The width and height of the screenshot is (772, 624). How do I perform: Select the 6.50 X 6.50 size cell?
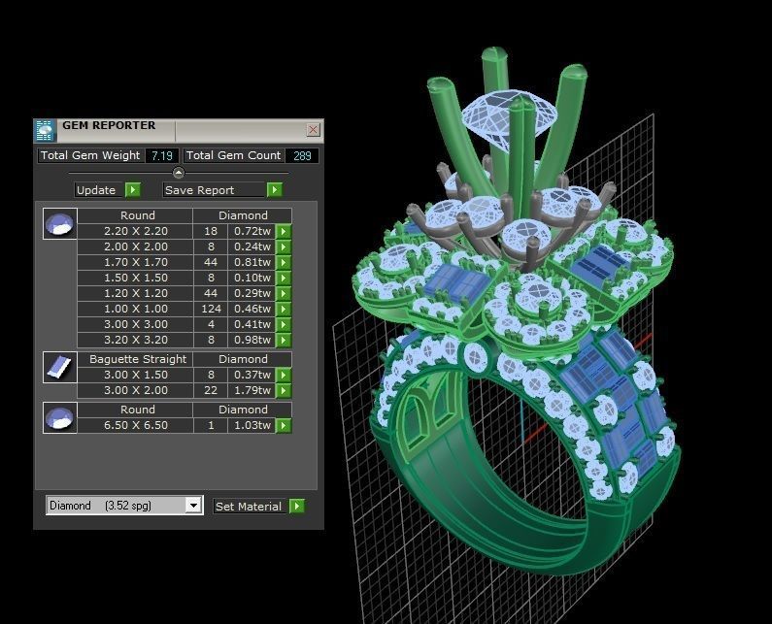tap(135, 426)
